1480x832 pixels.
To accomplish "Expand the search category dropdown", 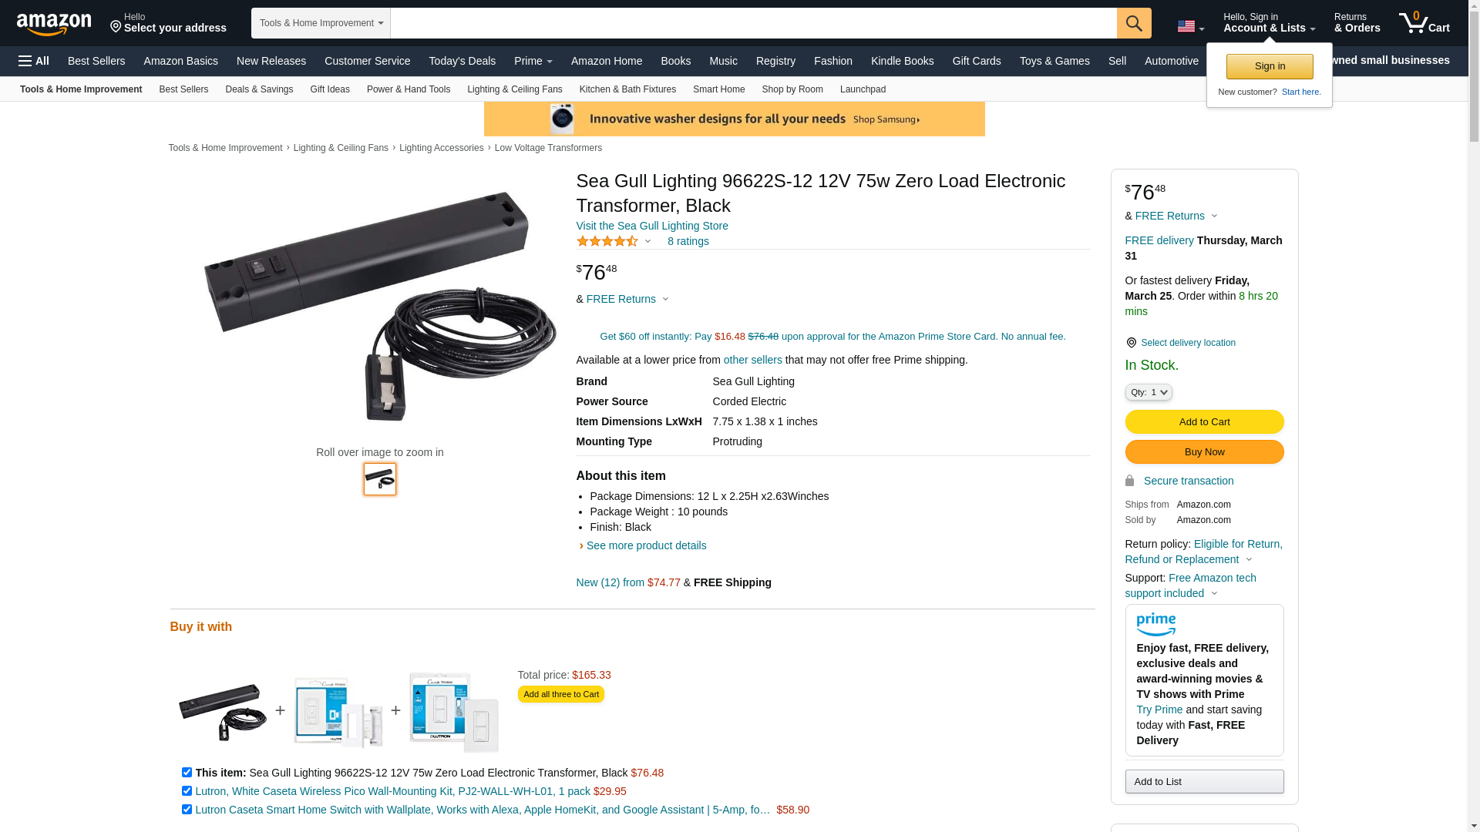I will pyautogui.click(x=321, y=23).
